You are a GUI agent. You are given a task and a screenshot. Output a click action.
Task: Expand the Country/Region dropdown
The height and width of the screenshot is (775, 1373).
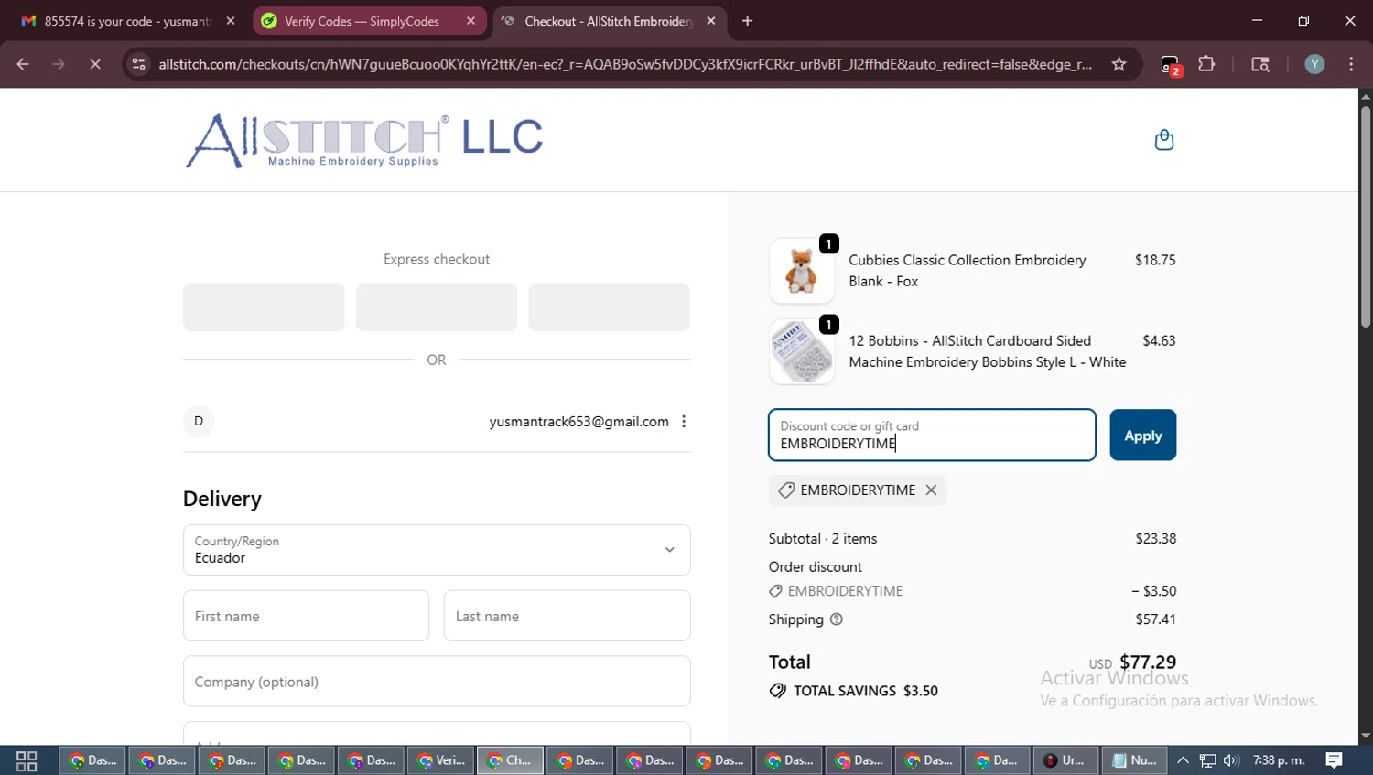pos(437,550)
